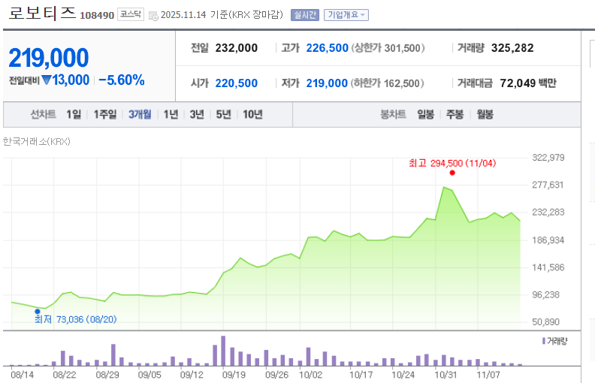Select the 1주일 line chart period
Image resolution: width=595 pixels, height=383 pixels.
pyautogui.click(x=105, y=114)
